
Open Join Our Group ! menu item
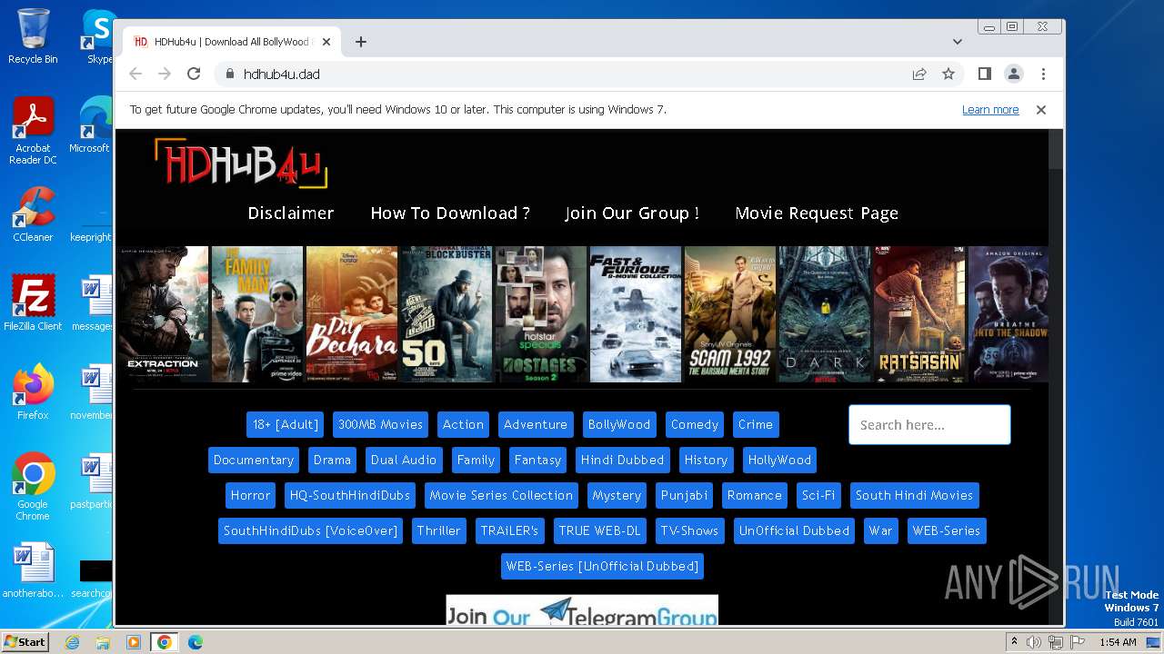[632, 213]
